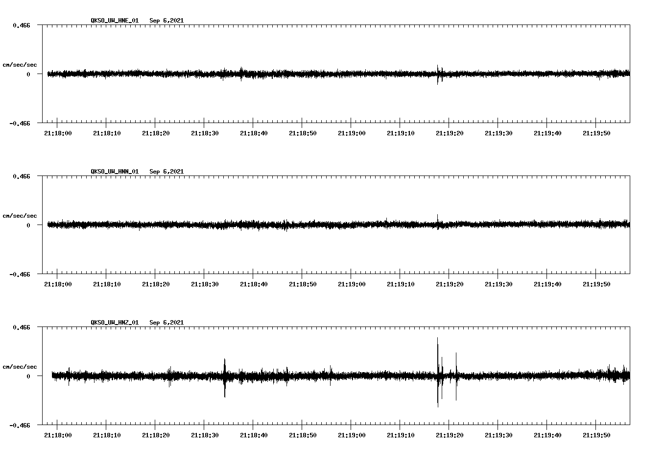Click 21:19:30 time label under HNZ plot
The height and width of the screenshot is (453, 665).
tap(499, 435)
